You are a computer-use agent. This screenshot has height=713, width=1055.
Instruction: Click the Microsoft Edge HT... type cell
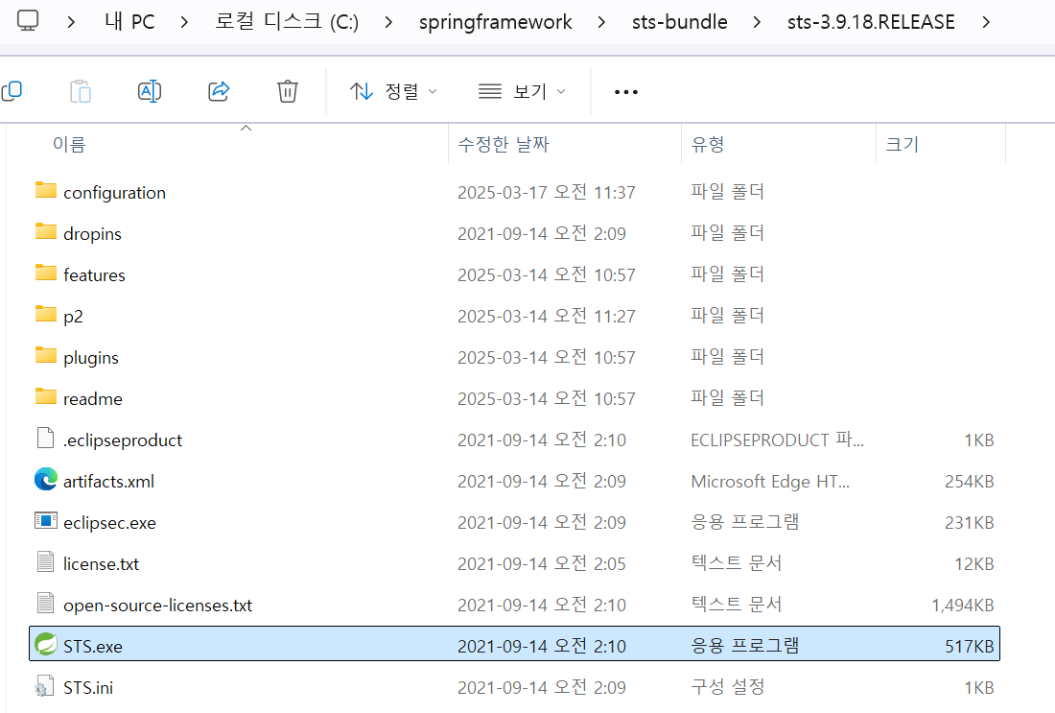pos(770,482)
